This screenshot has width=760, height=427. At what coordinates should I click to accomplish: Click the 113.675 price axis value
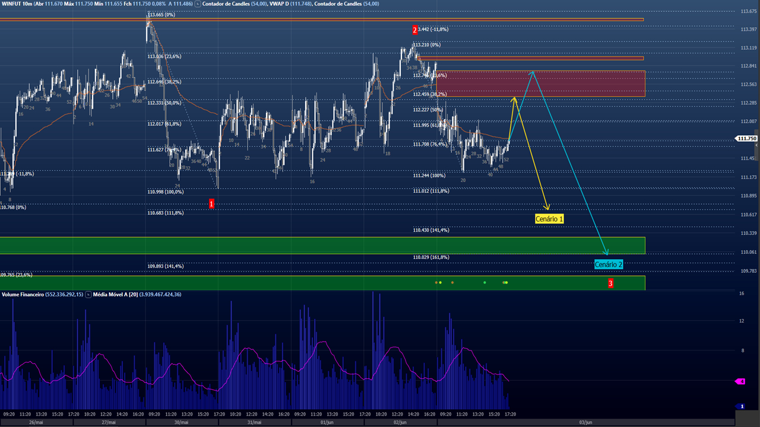(749, 11)
